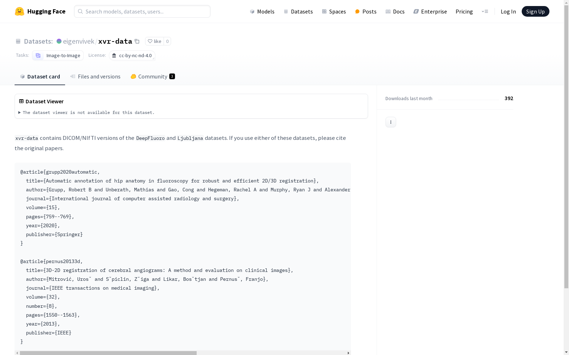Image resolution: width=569 pixels, height=355 pixels.
Task: Switch to the Files and versions tab
Action: pos(95,76)
